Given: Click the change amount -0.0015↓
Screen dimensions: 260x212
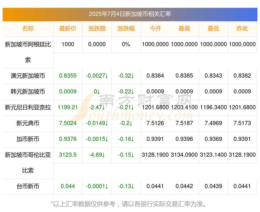Looking at the screenshot, I should click(97, 139).
